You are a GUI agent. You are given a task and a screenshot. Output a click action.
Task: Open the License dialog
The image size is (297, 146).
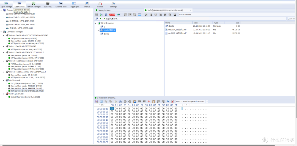click(x=100, y=5)
